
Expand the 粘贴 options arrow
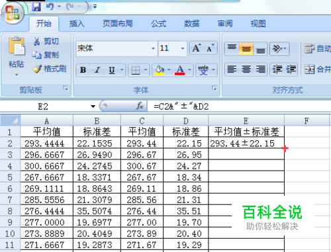pos(17,75)
